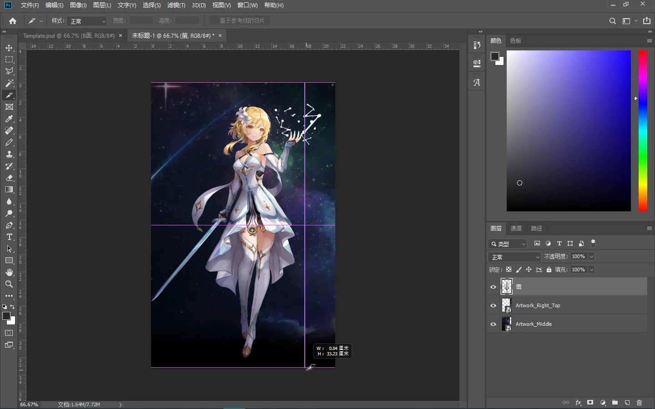
Task: Open the History panel icon
Action: pyautogui.click(x=477, y=45)
